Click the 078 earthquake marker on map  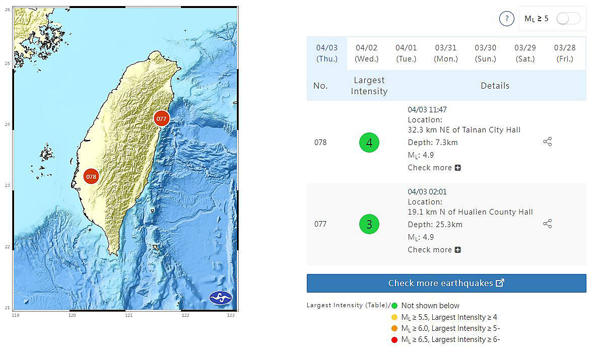91,177
